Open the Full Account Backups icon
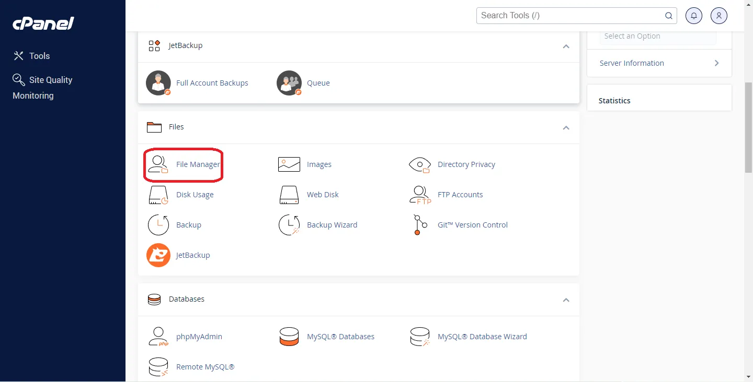The image size is (753, 382). [x=158, y=83]
